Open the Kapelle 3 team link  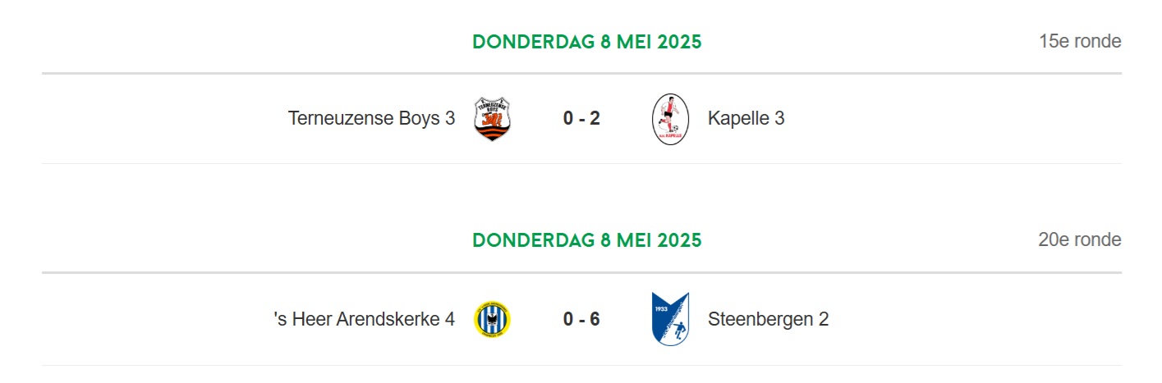coord(746,118)
